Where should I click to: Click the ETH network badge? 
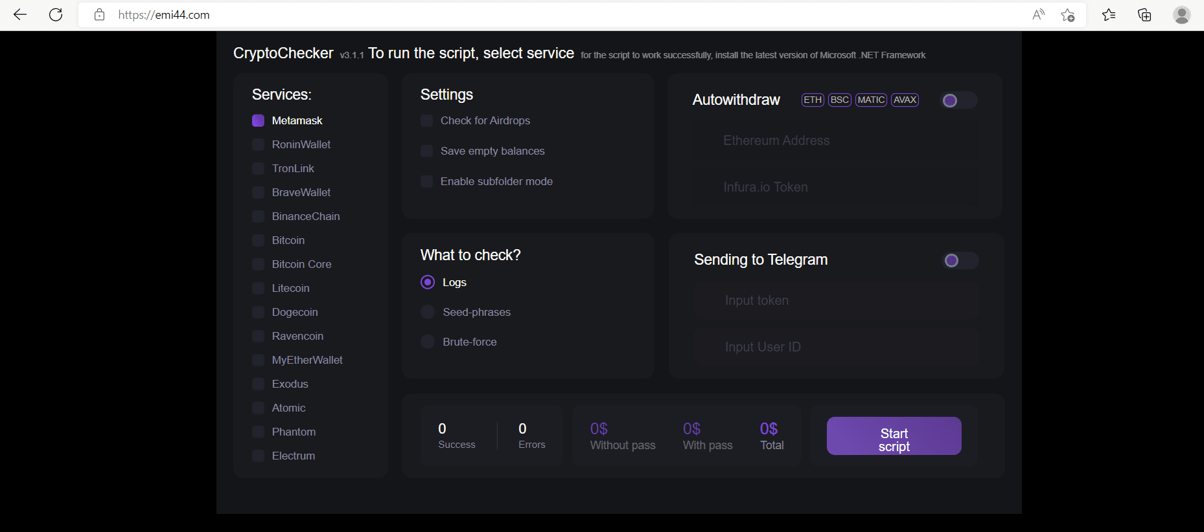pyautogui.click(x=813, y=100)
